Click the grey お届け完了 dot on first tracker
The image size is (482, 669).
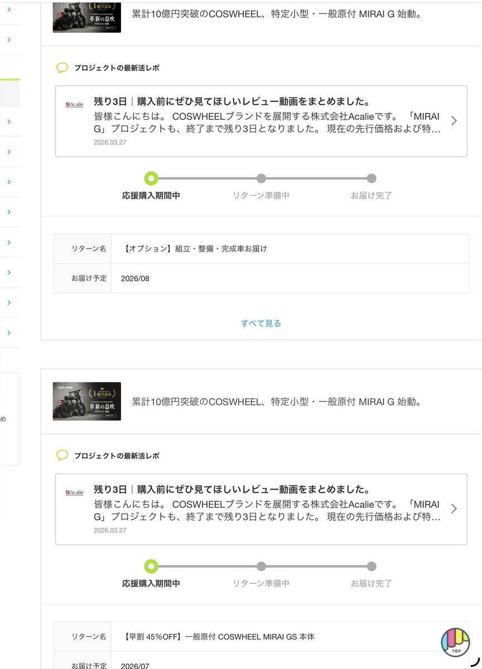(x=372, y=178)
